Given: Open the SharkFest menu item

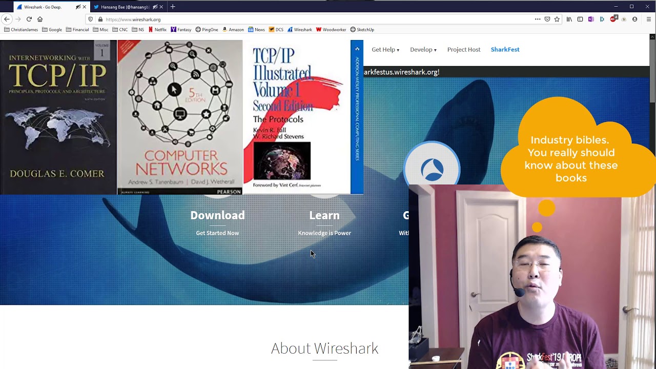Looking at the screenshot, I should (505, 50).
